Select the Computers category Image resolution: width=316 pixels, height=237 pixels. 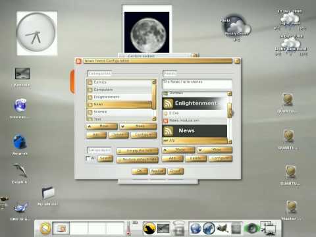(x=120, y=90)
